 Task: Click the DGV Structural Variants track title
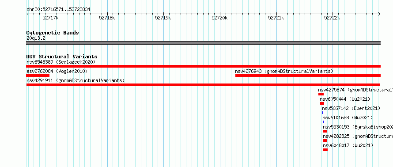[x=62, y=57]
